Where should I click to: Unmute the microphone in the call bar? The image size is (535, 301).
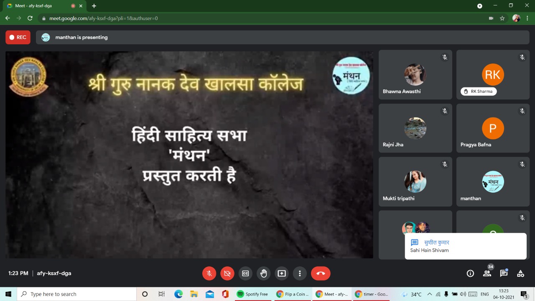tap(209, 273)
